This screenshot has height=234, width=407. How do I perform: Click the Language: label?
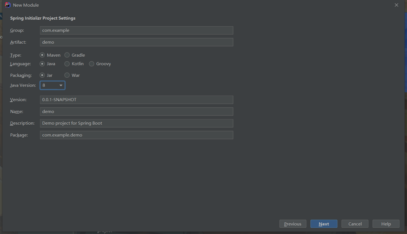(x=20, y=64)
